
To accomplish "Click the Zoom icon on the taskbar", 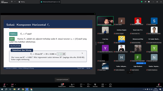I will point(27,89).
